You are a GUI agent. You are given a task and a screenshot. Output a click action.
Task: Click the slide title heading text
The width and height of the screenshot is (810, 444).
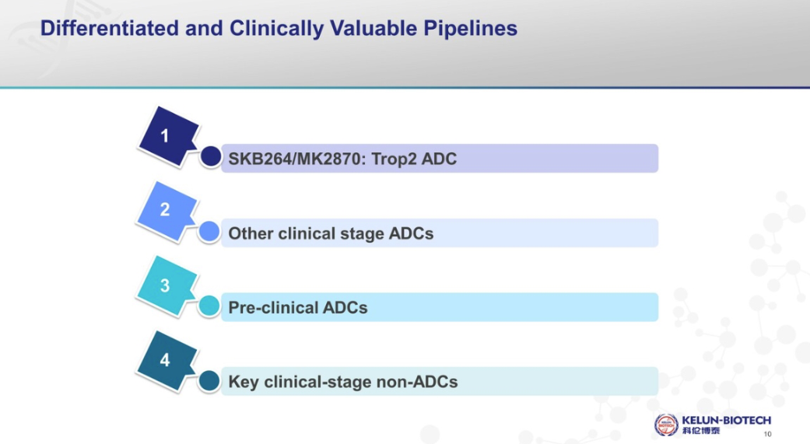pos(279,29)
